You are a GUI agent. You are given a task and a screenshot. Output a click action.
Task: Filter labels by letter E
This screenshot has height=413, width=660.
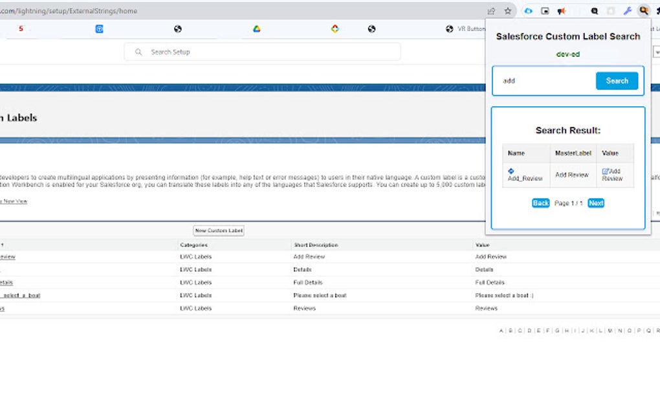(x=538, y=331)
